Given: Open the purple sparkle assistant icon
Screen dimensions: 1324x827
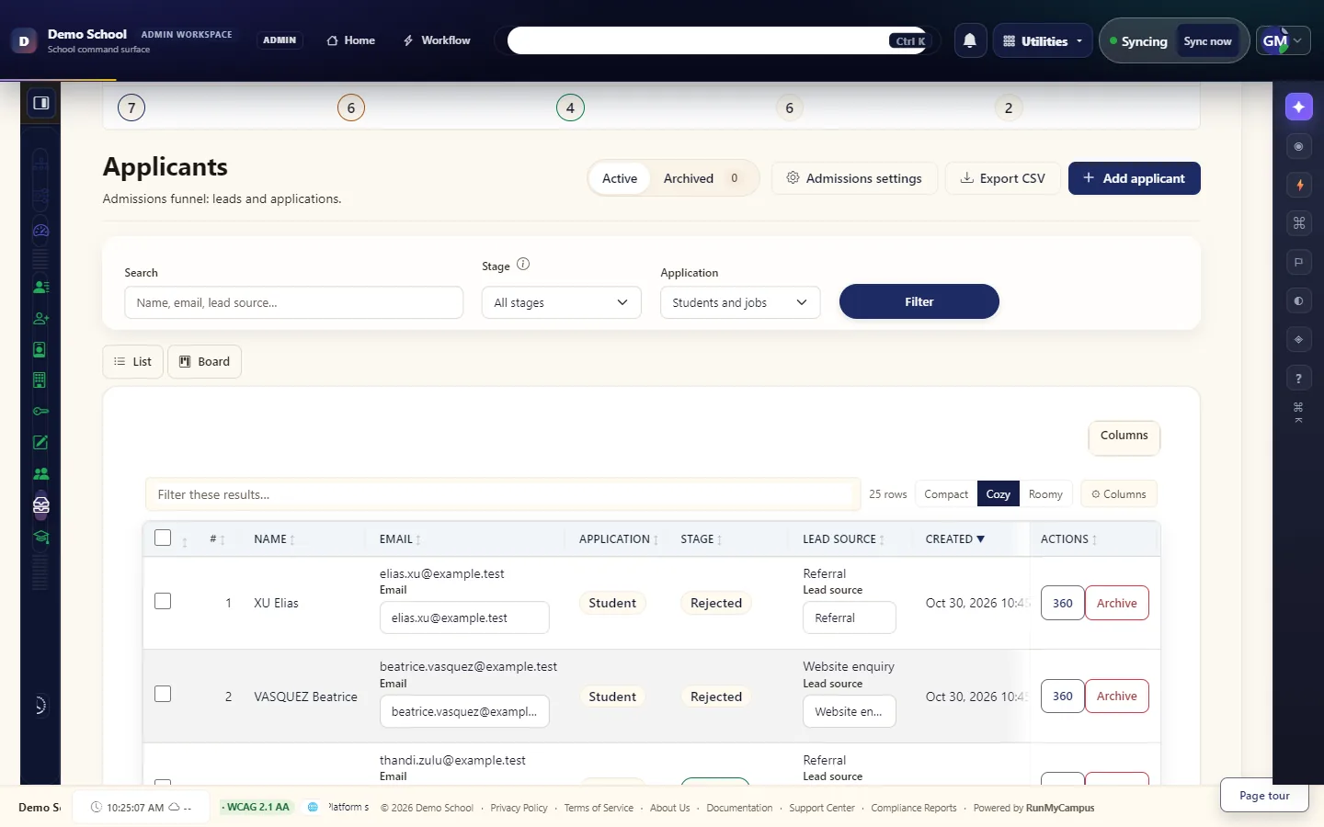Looking at the screenshot, I should pyautogui.click(x=1298, y=107).
